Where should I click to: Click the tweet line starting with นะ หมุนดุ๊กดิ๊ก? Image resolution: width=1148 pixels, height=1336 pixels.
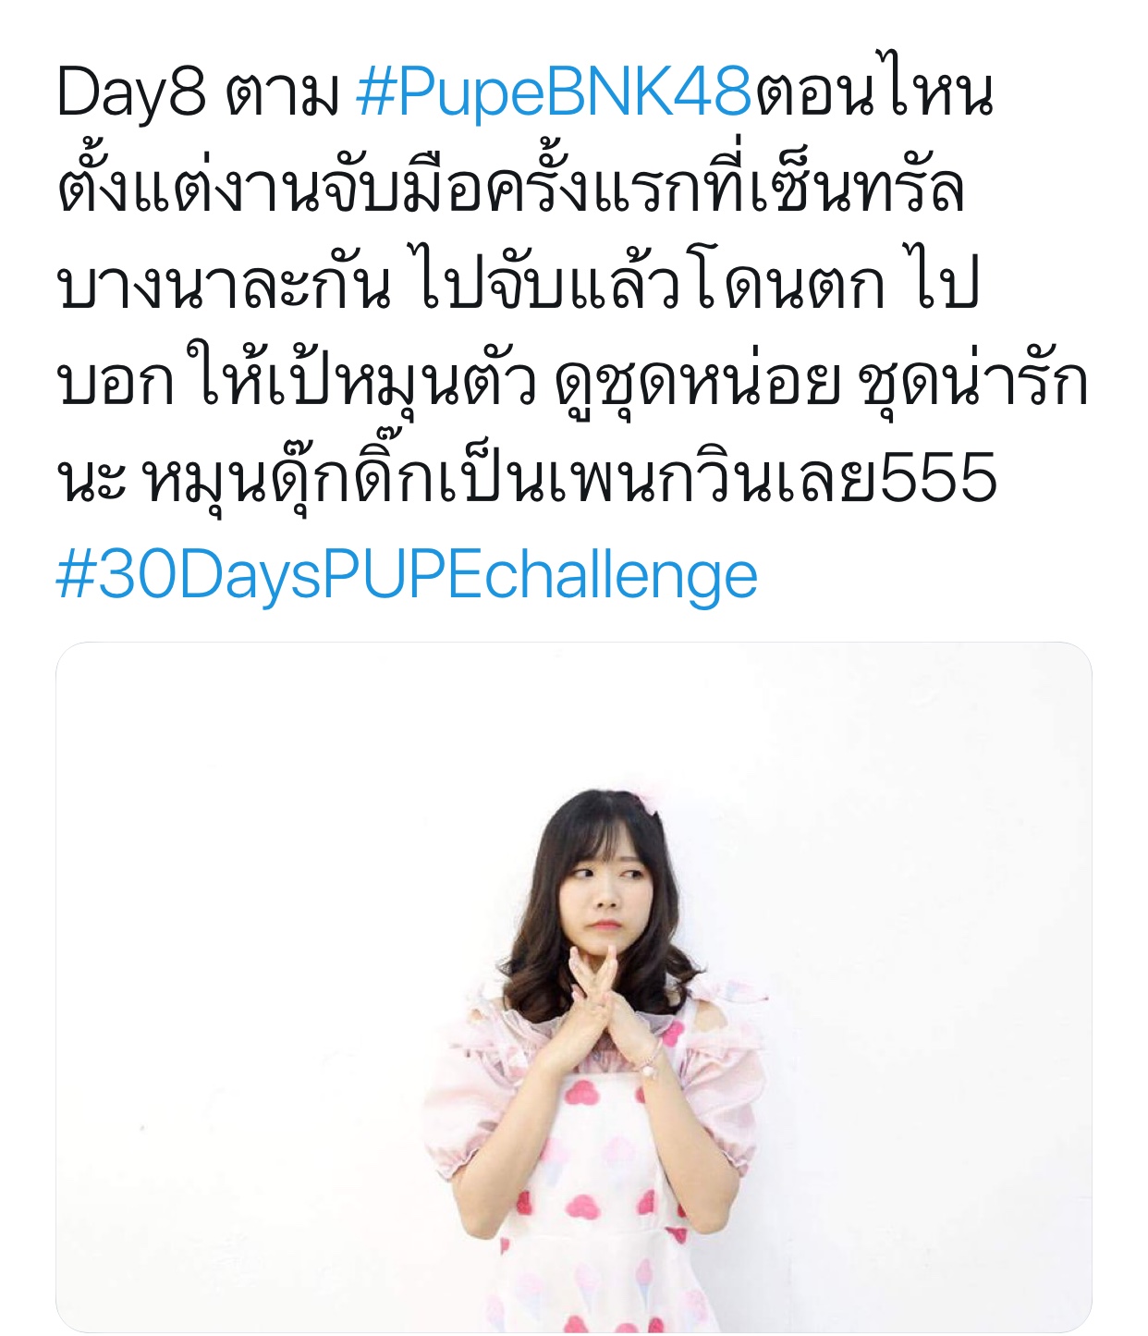tap(527, 477)
